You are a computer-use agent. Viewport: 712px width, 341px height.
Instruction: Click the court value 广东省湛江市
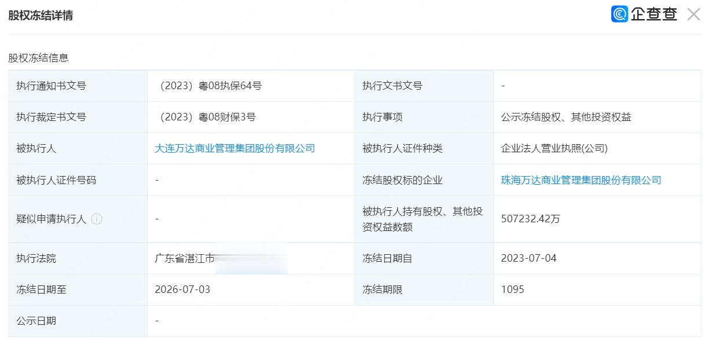click(x=185, y=258)
